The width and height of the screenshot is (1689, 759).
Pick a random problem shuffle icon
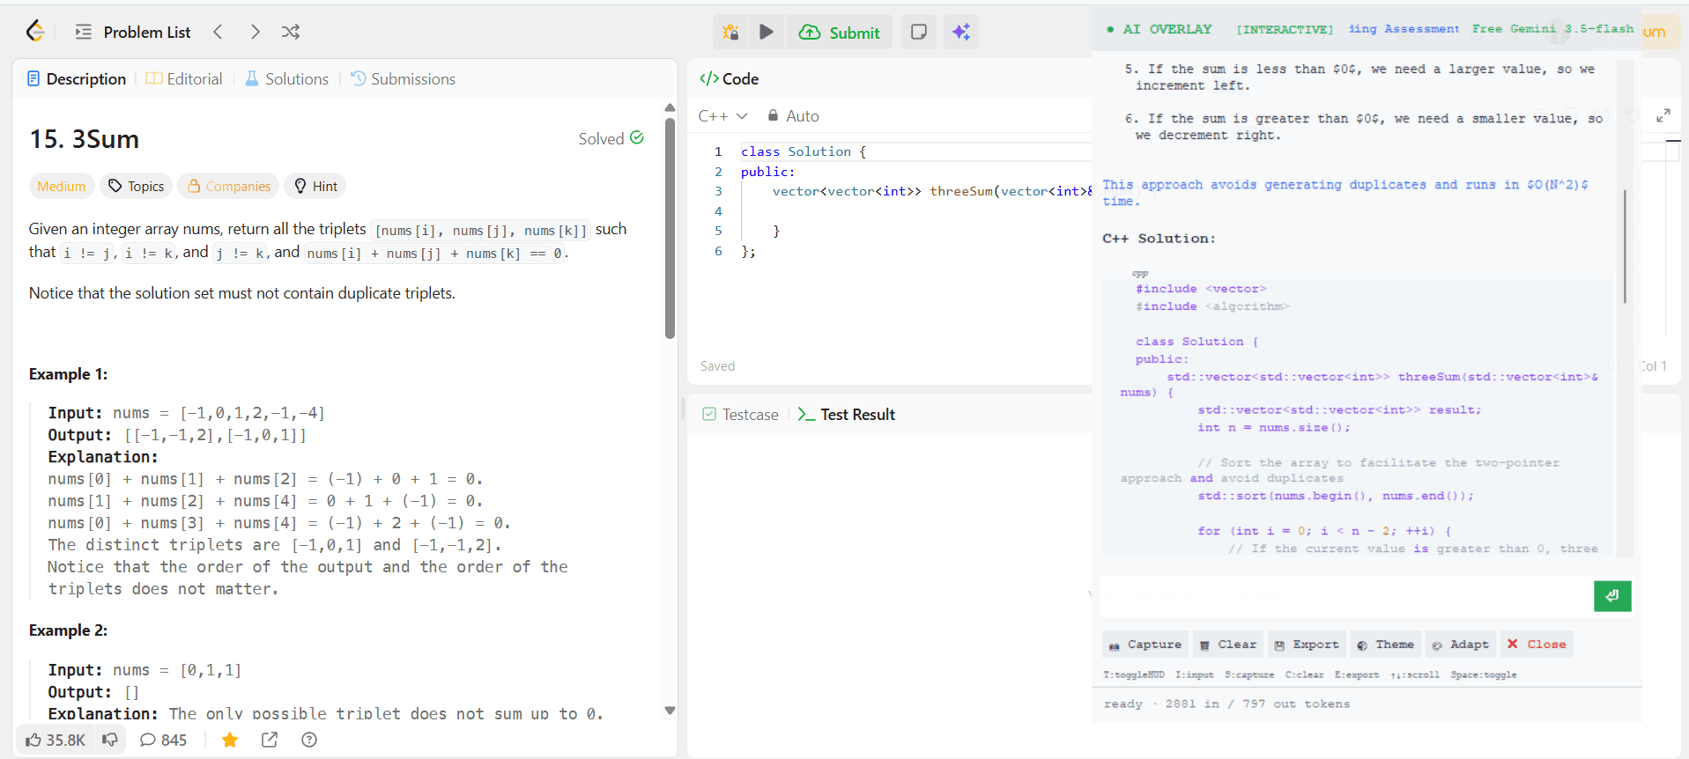pyautogui.click(x=291, y=32)
